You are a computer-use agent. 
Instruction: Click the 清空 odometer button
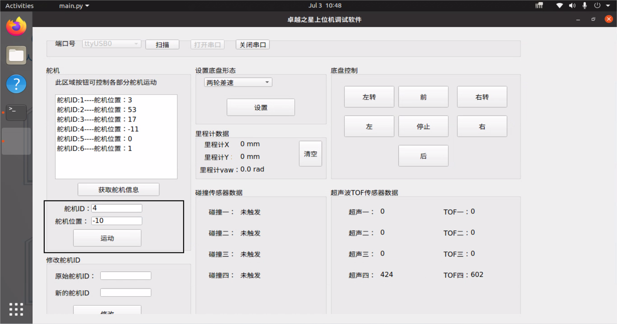pyautogui.click(x=310, y=154)
